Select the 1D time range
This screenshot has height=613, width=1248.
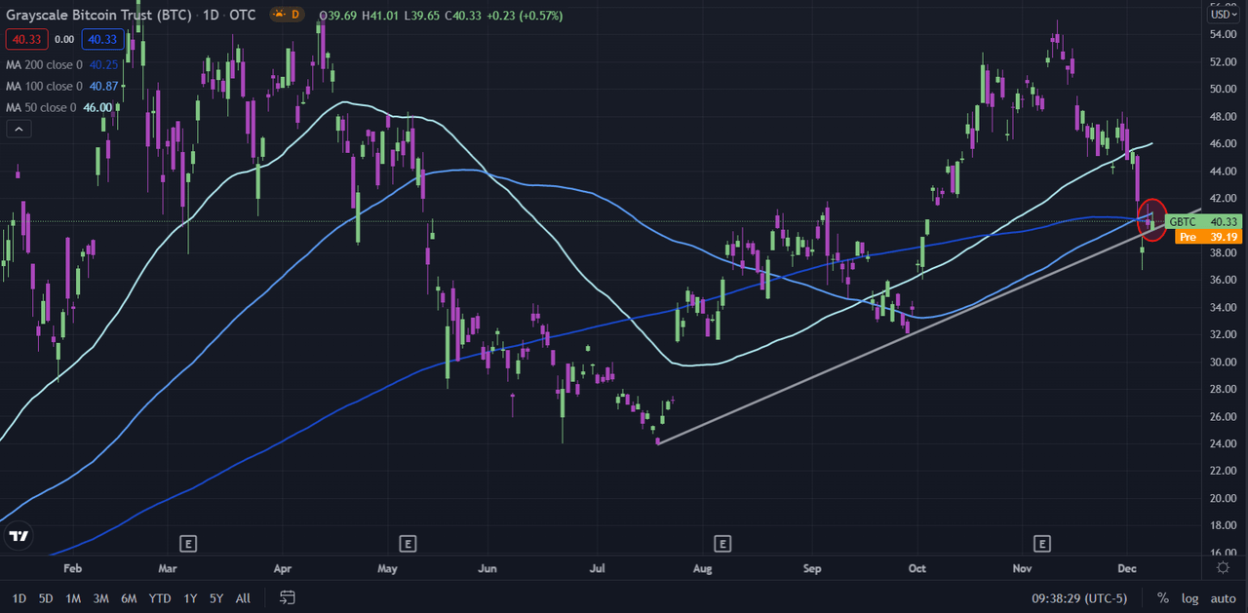19,597
